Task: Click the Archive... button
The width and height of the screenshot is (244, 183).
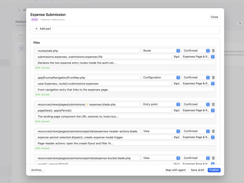Action: 37,170
